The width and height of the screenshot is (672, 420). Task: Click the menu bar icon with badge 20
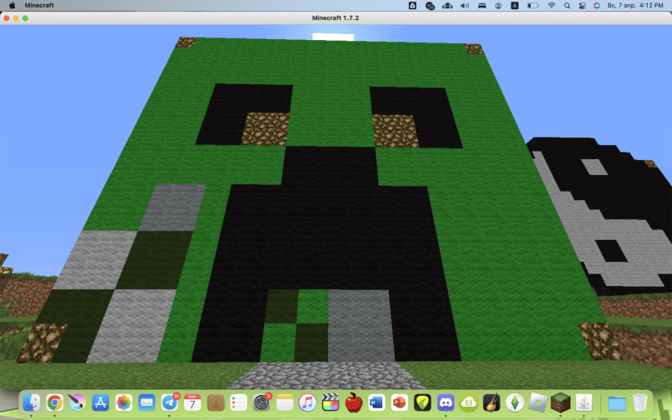pyautogui.click(x=430, y=6)
